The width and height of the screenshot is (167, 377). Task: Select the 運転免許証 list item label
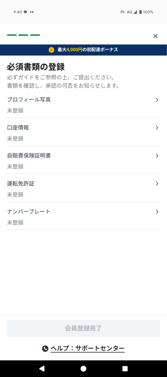21,184
